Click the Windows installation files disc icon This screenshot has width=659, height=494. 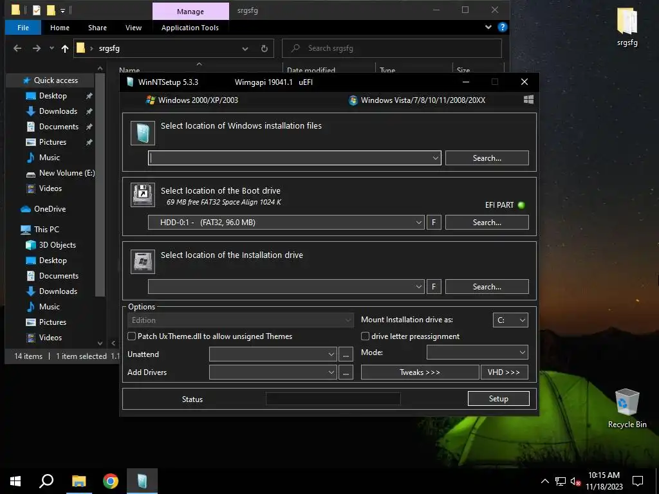click(143, 133)
